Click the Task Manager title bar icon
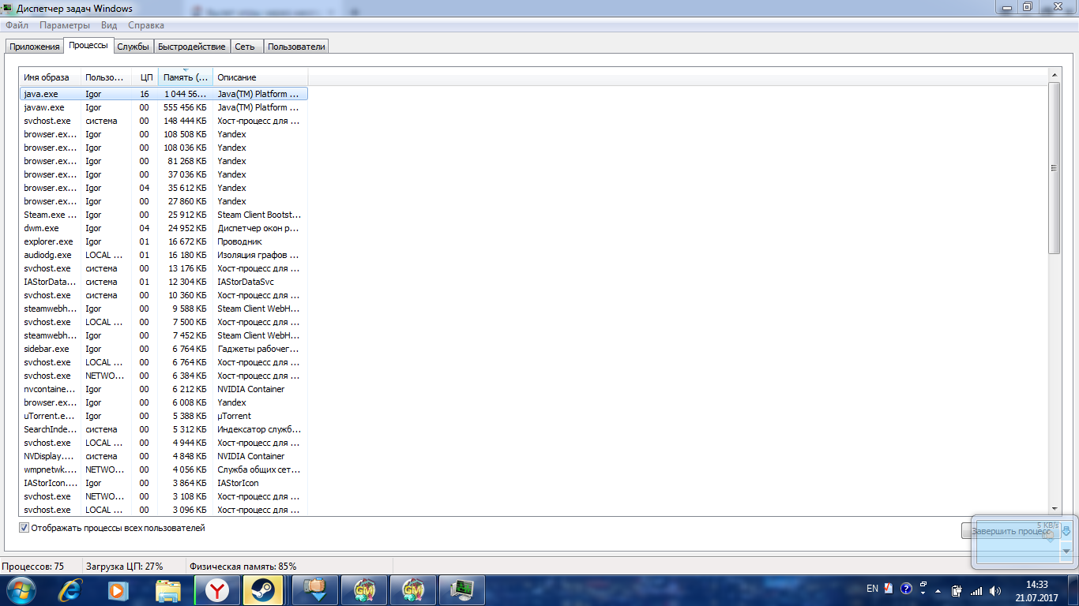The width and height of the screenshot is (1079, 606). click(9, 9)
